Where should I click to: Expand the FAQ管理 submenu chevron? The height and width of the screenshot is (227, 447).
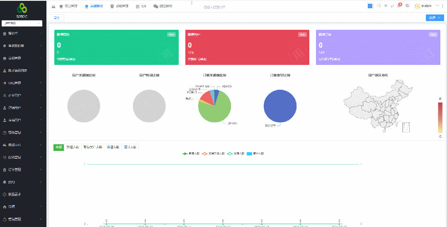(41, 83)
